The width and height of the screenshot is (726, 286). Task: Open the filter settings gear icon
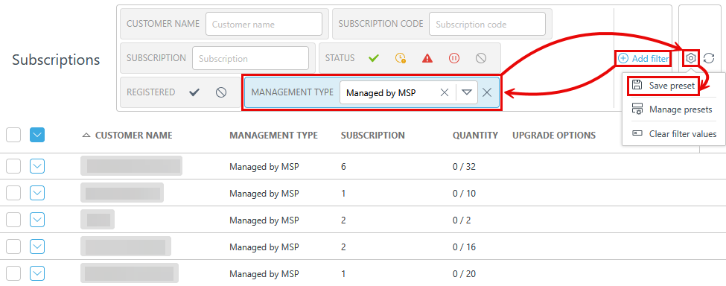(x=691, y=58)
